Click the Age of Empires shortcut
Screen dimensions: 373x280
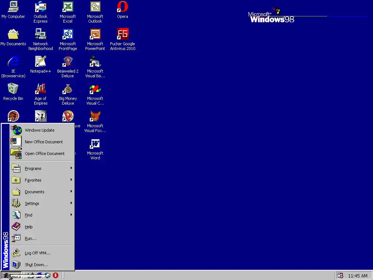pyautogui.click(x=40, y=94)
